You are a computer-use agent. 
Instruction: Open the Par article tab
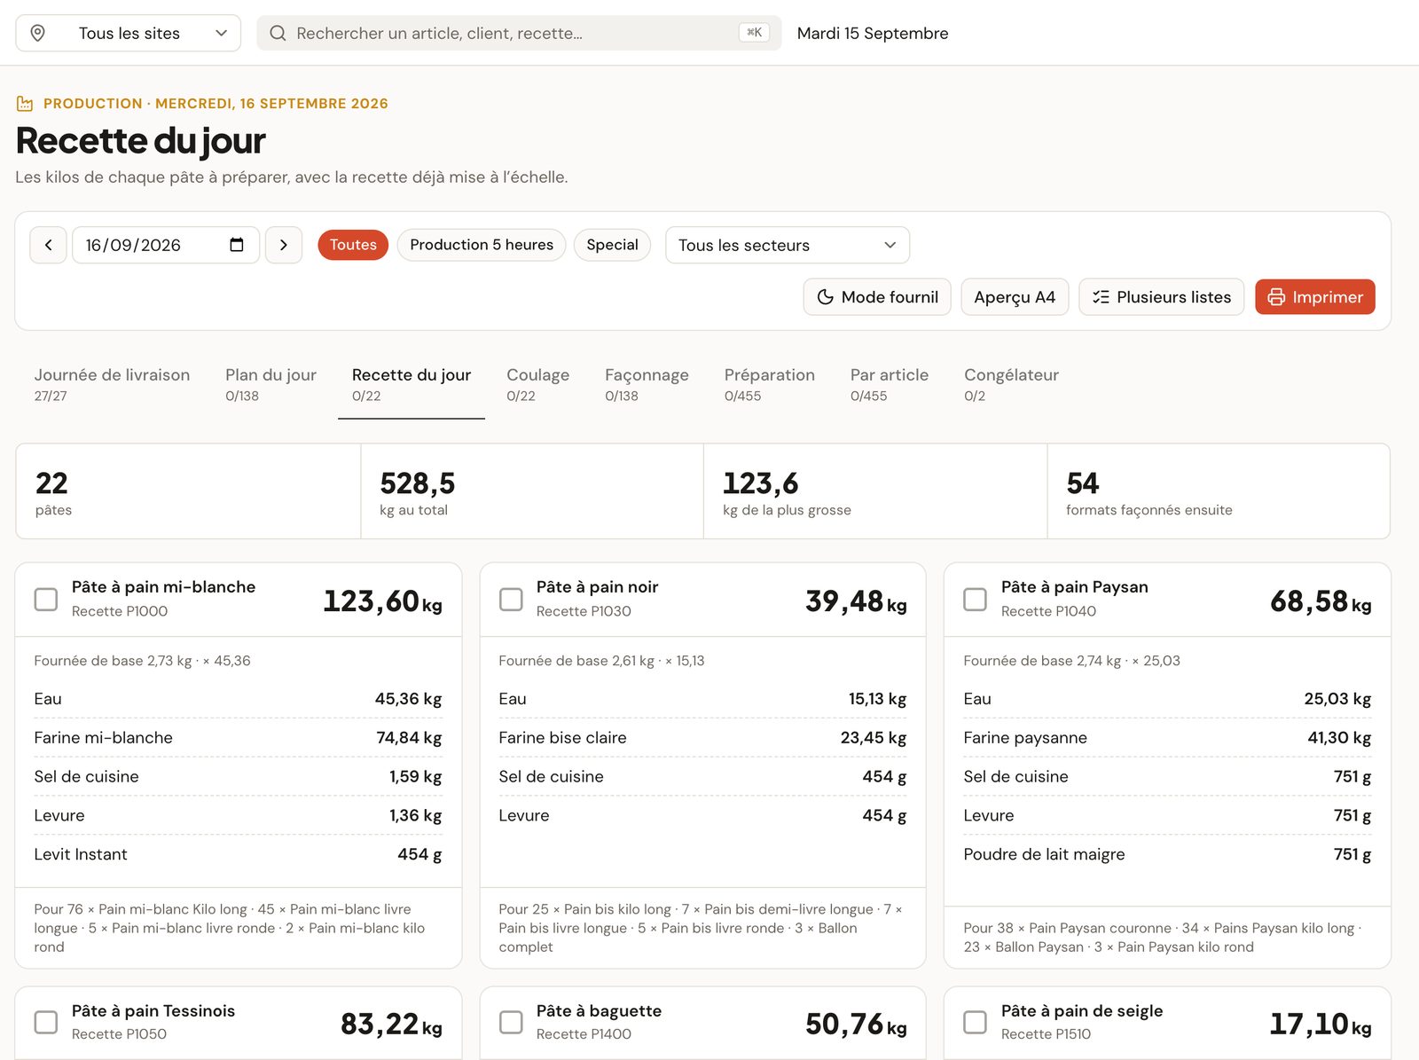coord(889,384)
